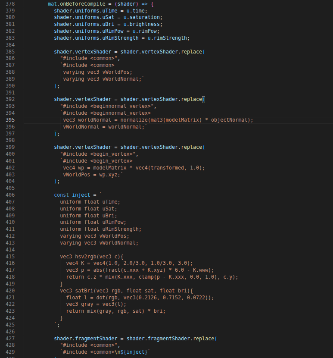The width and height of the screenshot is (333, 358).
Task: Click line number 427 in the gutter
Action: (x=9, y=339)
